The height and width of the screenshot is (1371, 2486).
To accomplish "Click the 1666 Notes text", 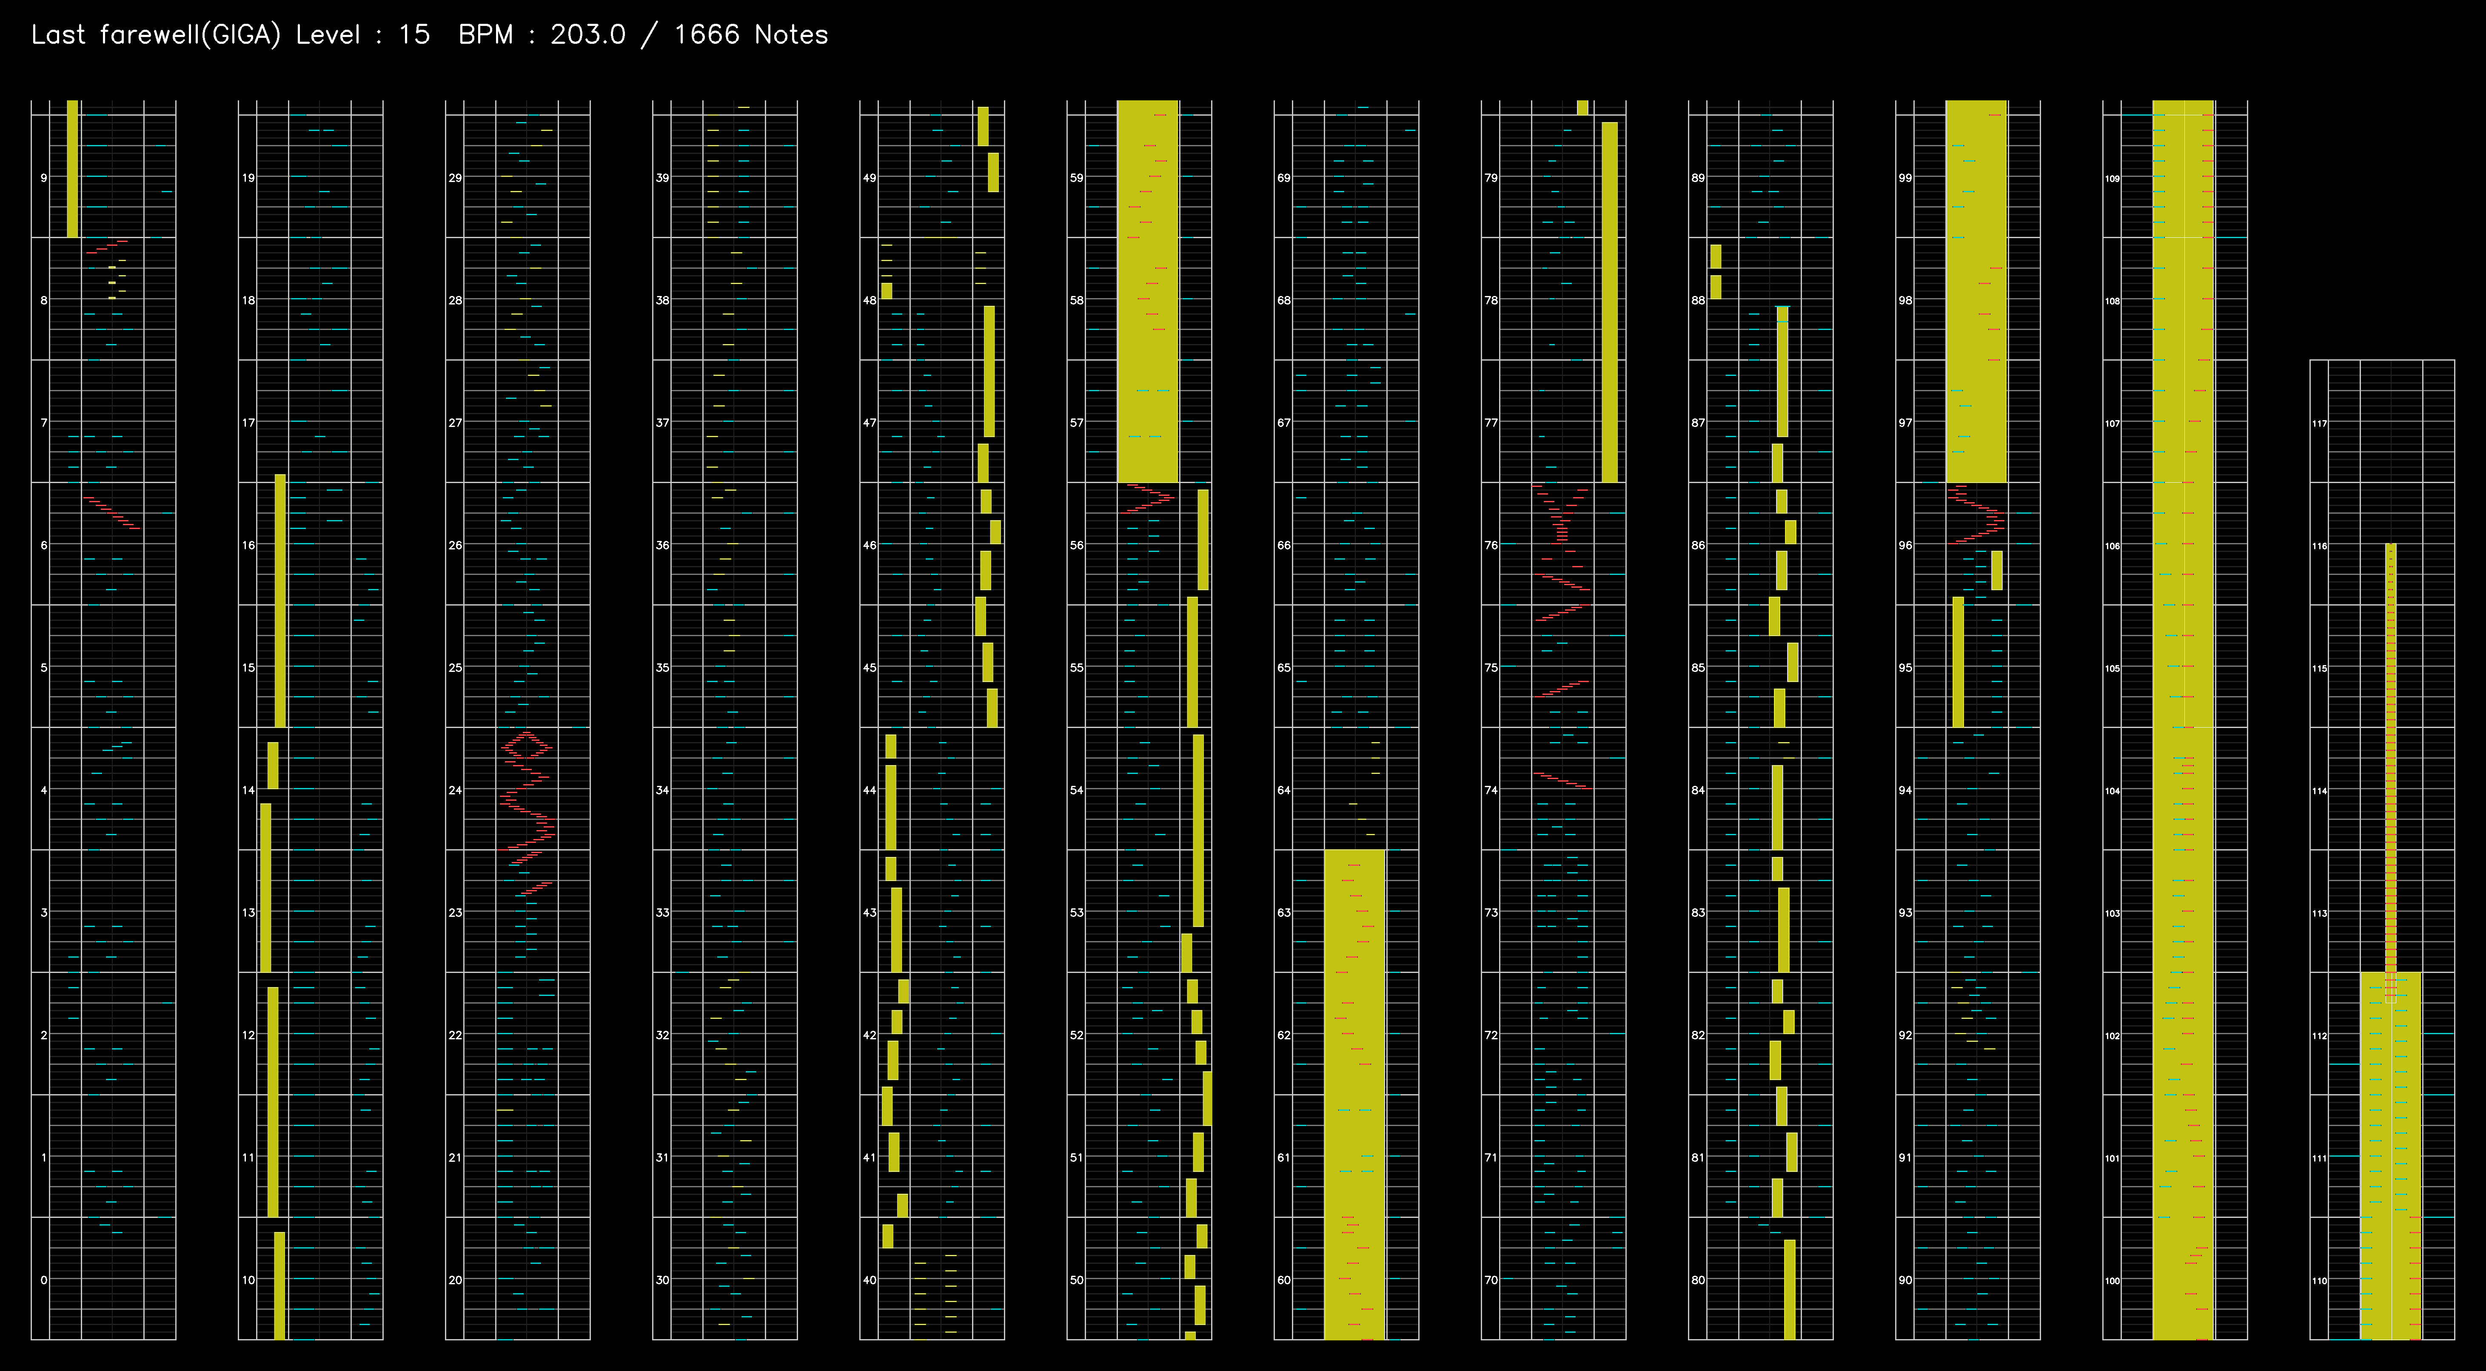I will 751,35.
